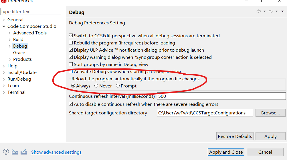Uncheck Display ULP Advice notification dialog
The height and width of the screenshot is (160, 287).
point(71,50)
